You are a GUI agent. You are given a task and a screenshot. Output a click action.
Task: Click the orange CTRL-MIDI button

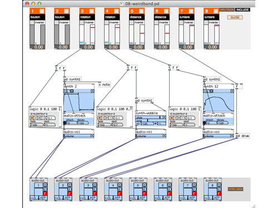coord(235,189)
